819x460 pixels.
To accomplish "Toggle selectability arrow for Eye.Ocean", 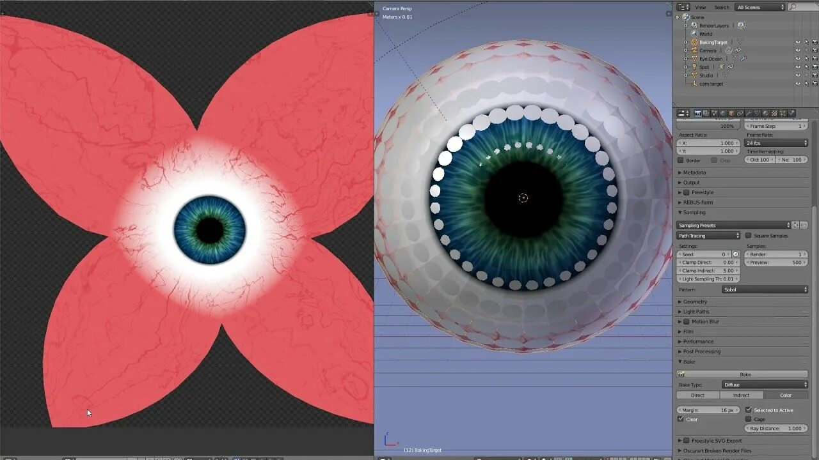I will click(806, 59).
